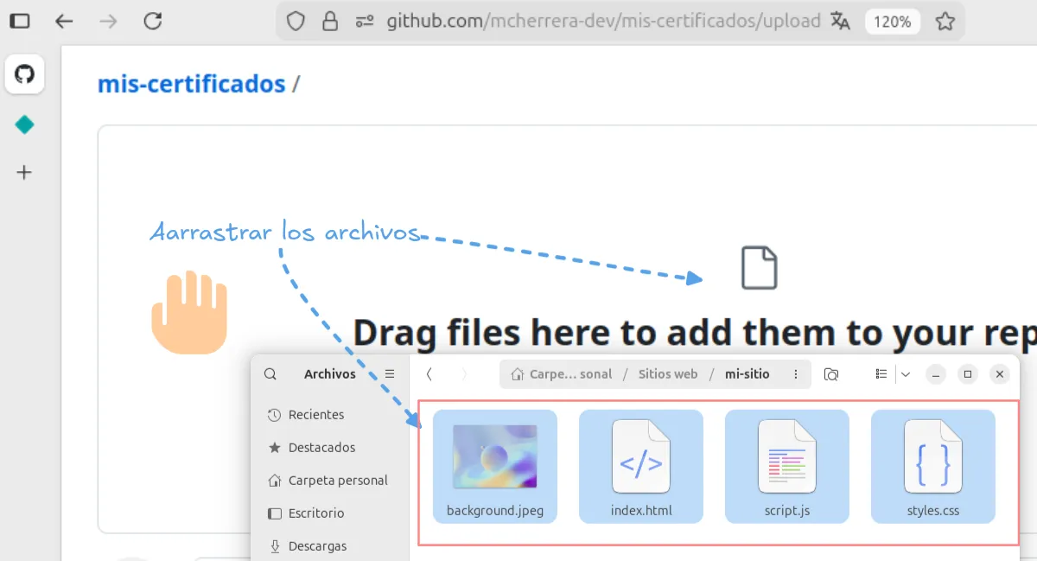
Task: Toggle list view in file manager
Action: pyautogui.click(x=881, y=374)
